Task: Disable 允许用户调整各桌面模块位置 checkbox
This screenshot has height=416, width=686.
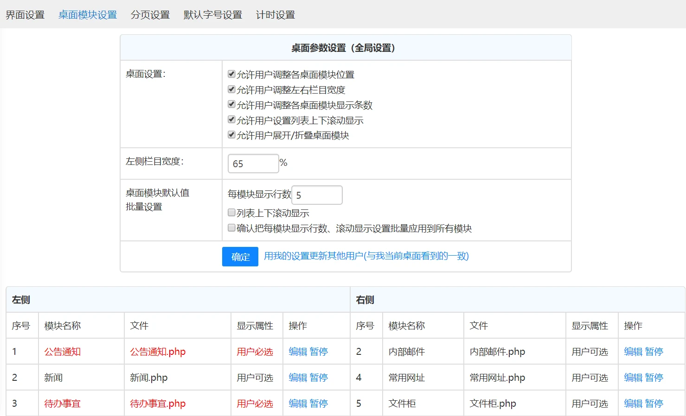Action: pos(231,74)
